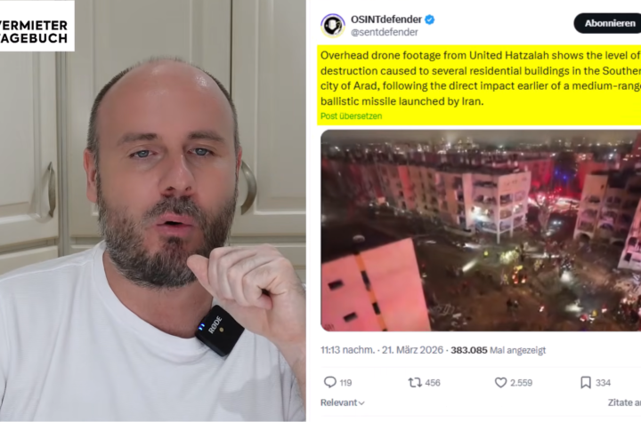Bookmark the post with bookmark icon
Screen dimensions: 641x422
586,382
